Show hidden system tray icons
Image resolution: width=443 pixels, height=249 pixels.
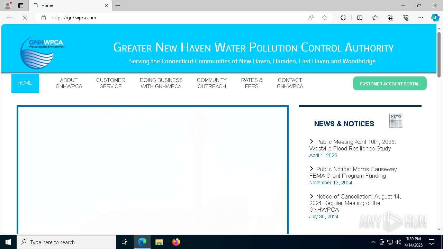373,242
